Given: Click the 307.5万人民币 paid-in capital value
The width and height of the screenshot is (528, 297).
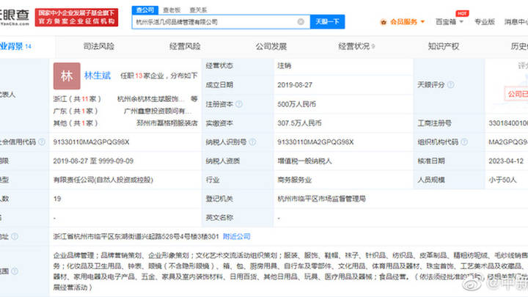Looking at the screenshot, I should (299, 123).
